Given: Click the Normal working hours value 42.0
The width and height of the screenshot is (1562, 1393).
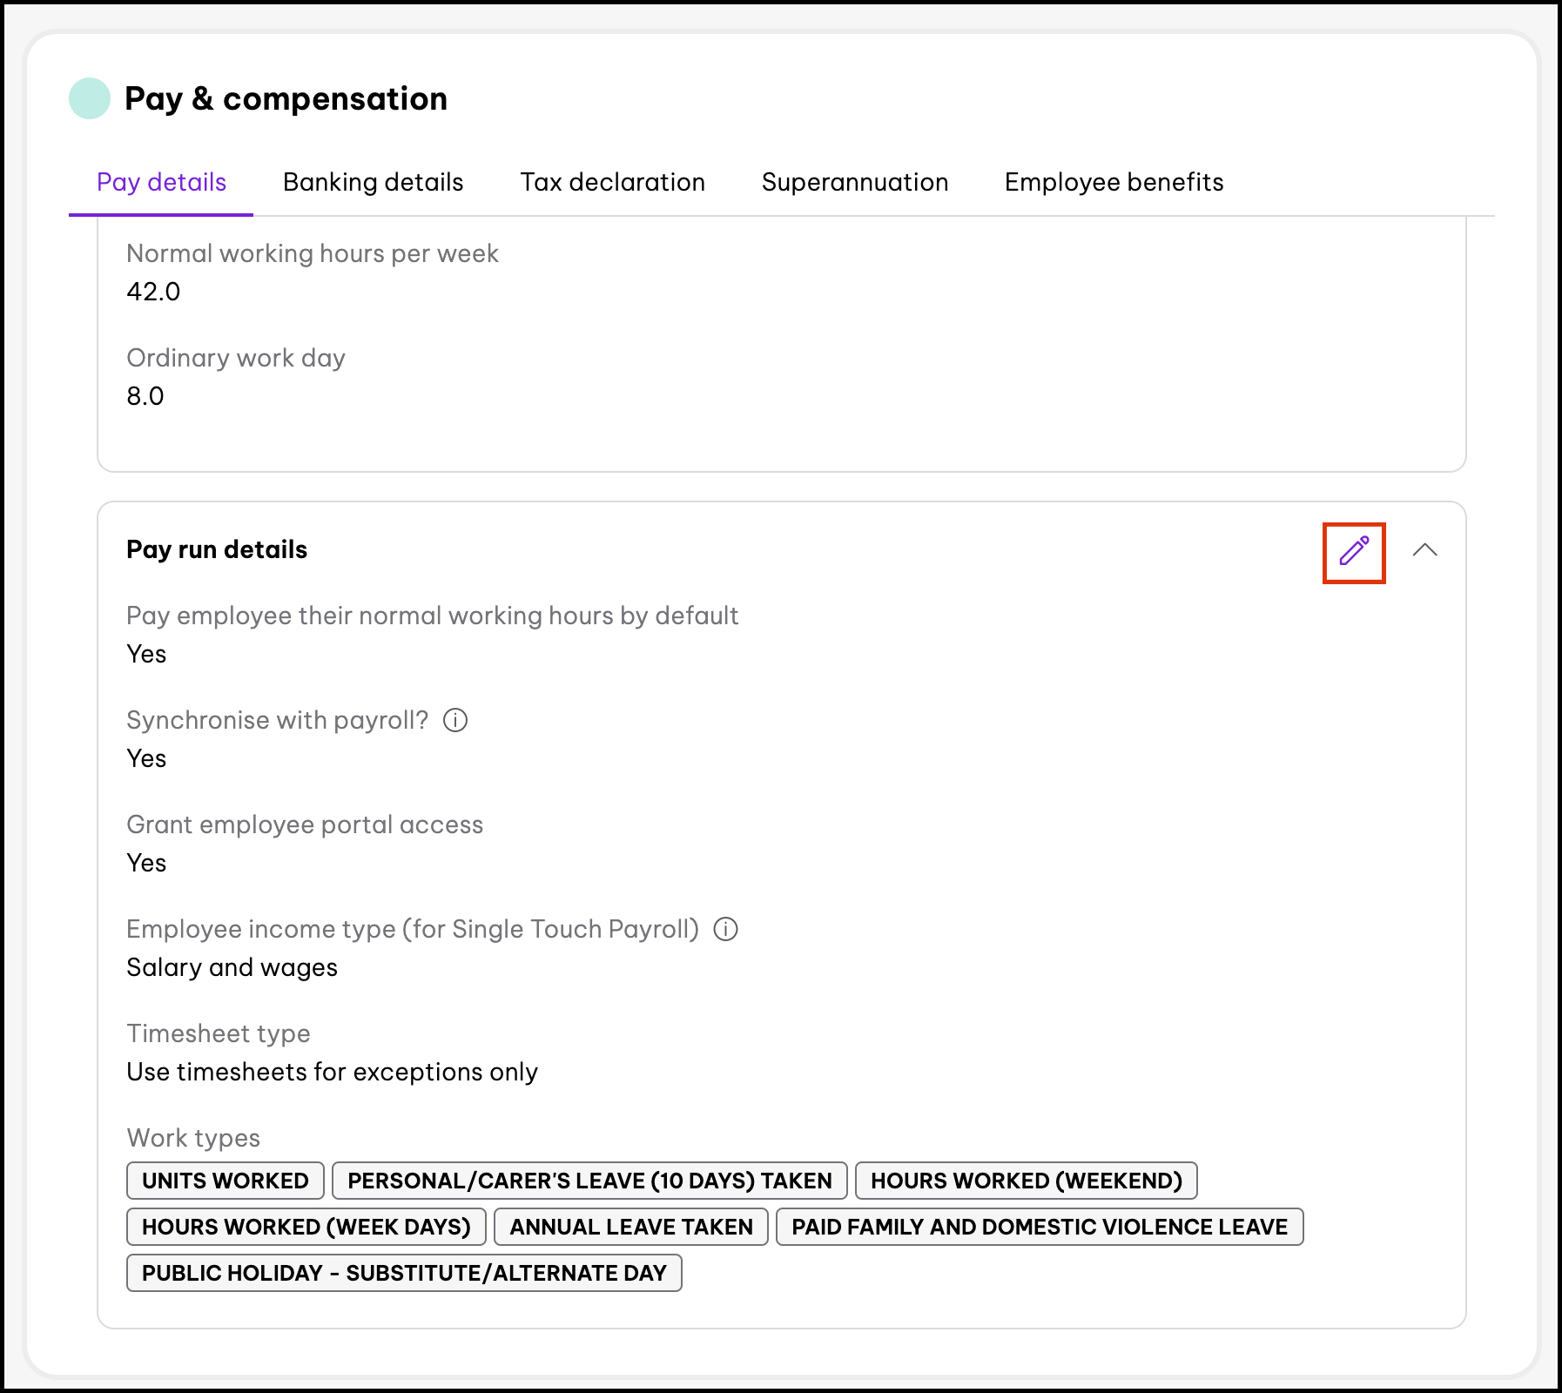Looking at the screenshot, I should pyautogui.click(x=153, y=292).
